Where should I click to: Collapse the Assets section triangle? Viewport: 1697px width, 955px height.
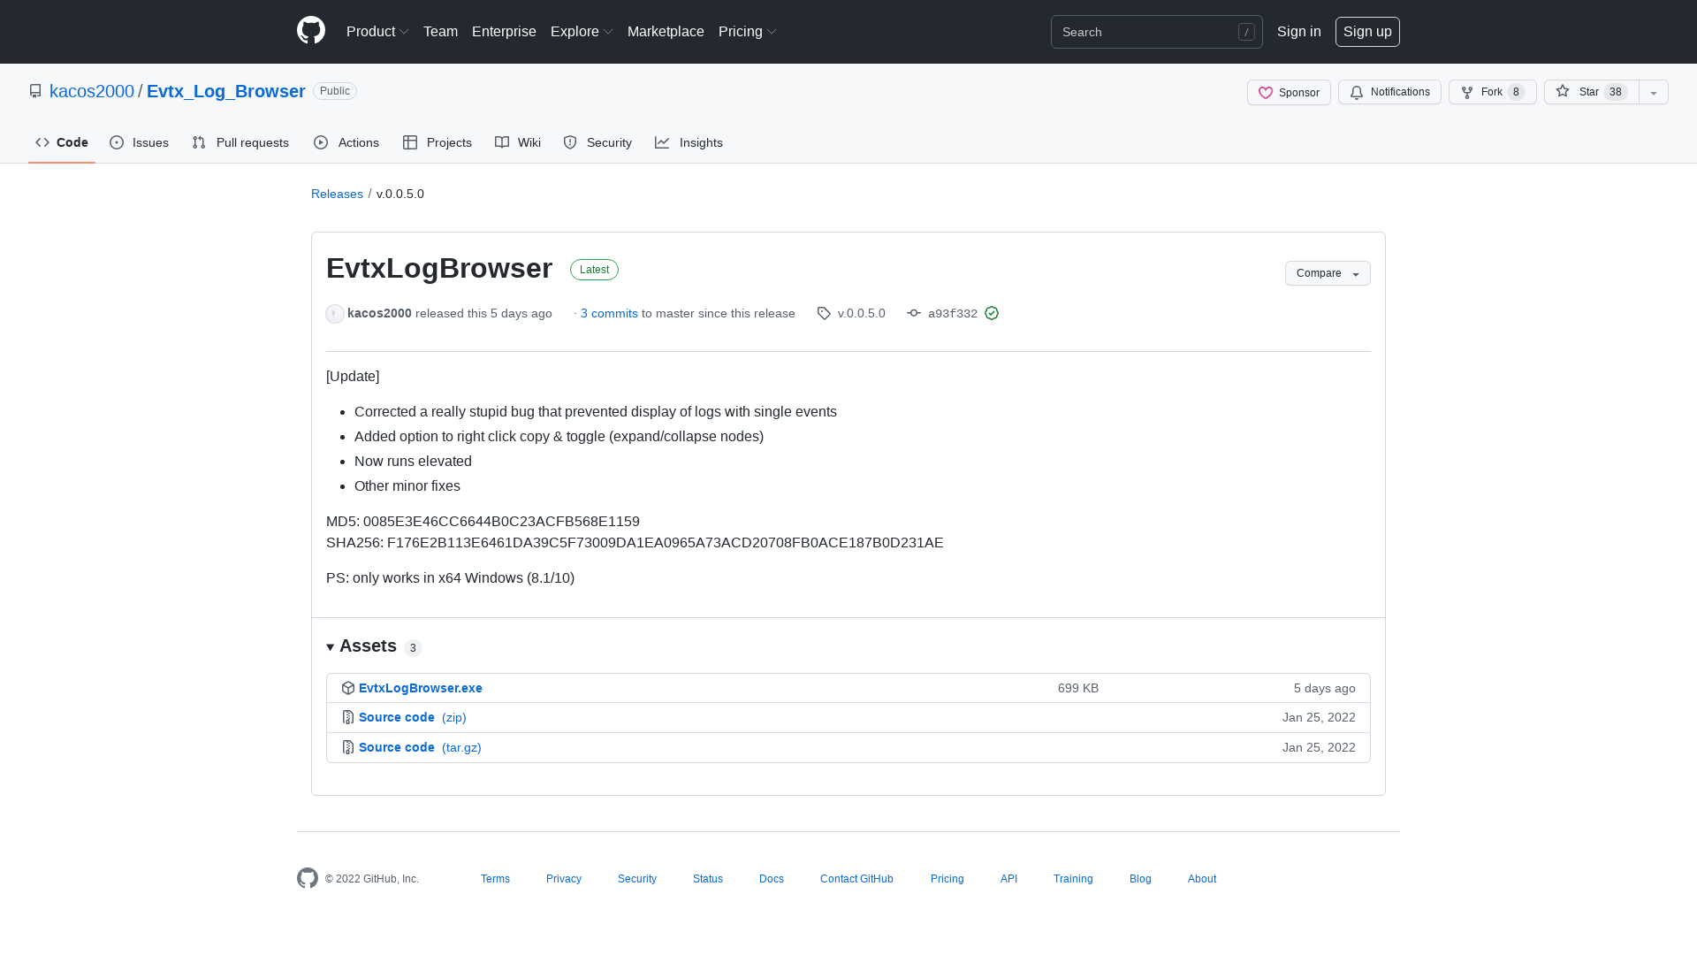point(330,646)
